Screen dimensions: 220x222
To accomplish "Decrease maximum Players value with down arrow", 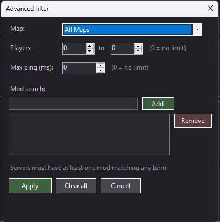I will pyautogui.click(x=138, y=51).
